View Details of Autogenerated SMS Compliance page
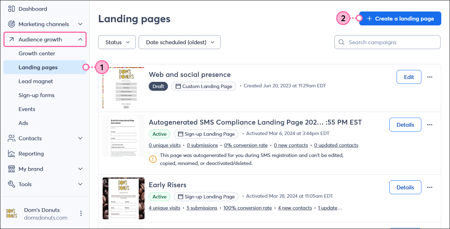The width and height of the screenshot is (450, 229). pos(405,125)
